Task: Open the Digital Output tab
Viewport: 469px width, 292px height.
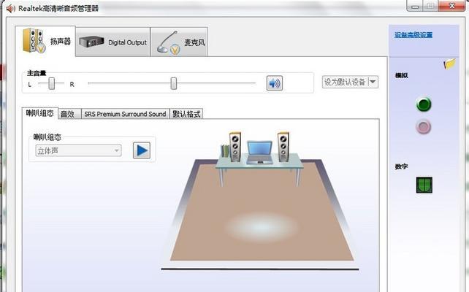Action: point(113,42)
